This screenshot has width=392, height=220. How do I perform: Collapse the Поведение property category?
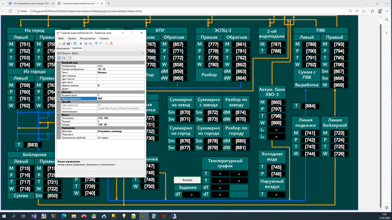point(59,128)
